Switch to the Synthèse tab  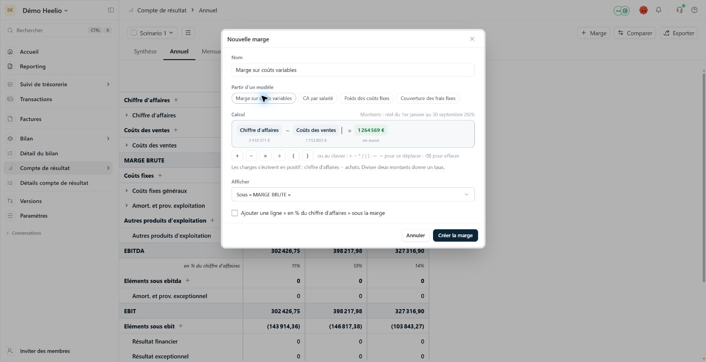(145, 51)
